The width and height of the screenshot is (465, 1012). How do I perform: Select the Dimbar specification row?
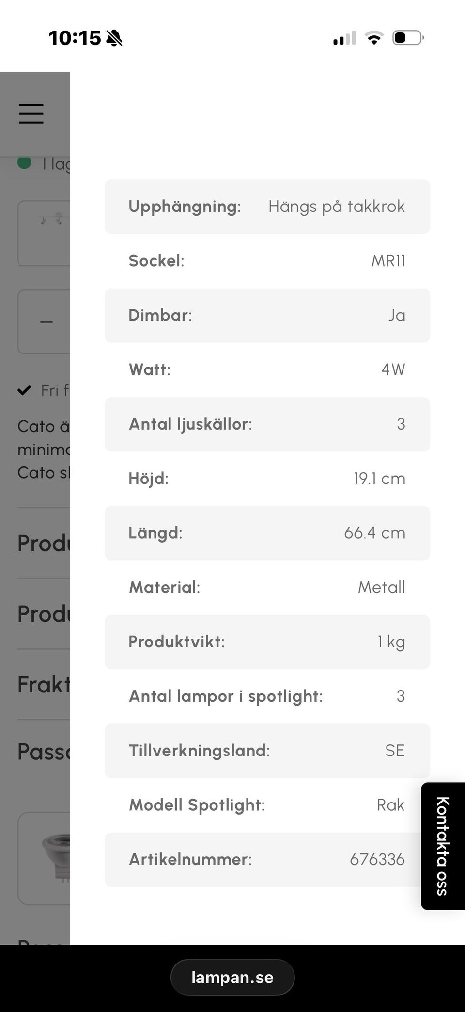point(267,315)
